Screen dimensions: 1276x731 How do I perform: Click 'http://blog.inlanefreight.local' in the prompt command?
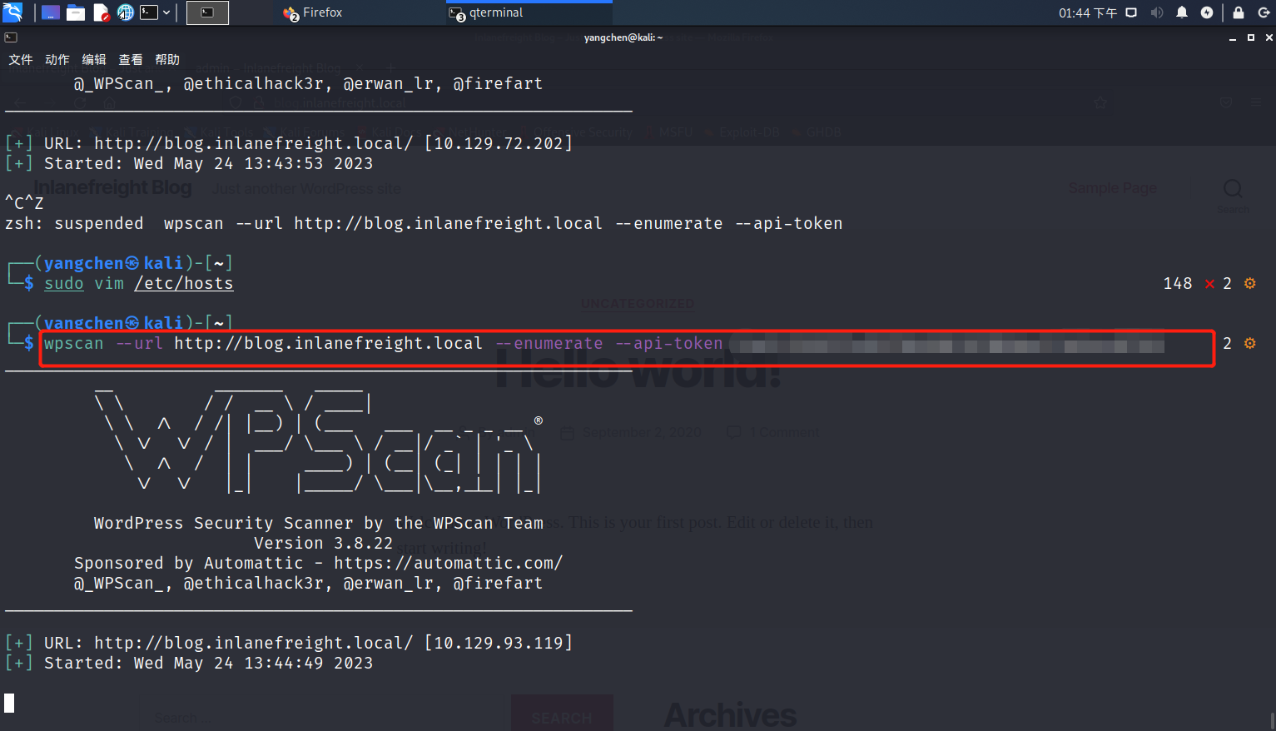[x=328, y=343]
